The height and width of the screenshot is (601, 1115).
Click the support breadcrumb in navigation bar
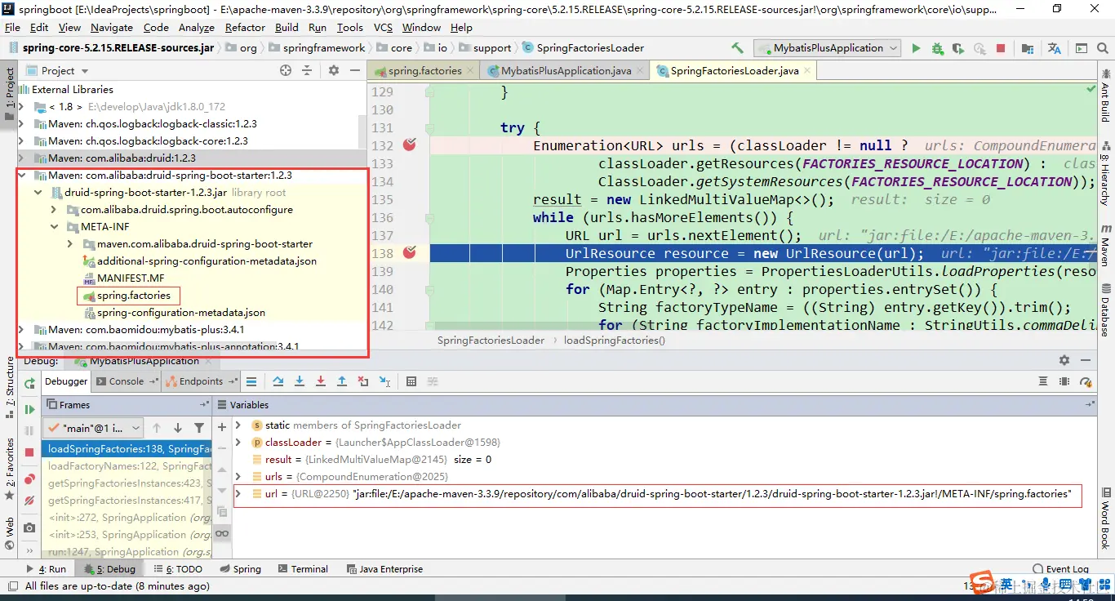click(486, 48)
